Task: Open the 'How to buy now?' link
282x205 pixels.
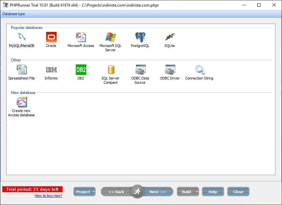Action: pyautogui.click(x=48, y=195)
